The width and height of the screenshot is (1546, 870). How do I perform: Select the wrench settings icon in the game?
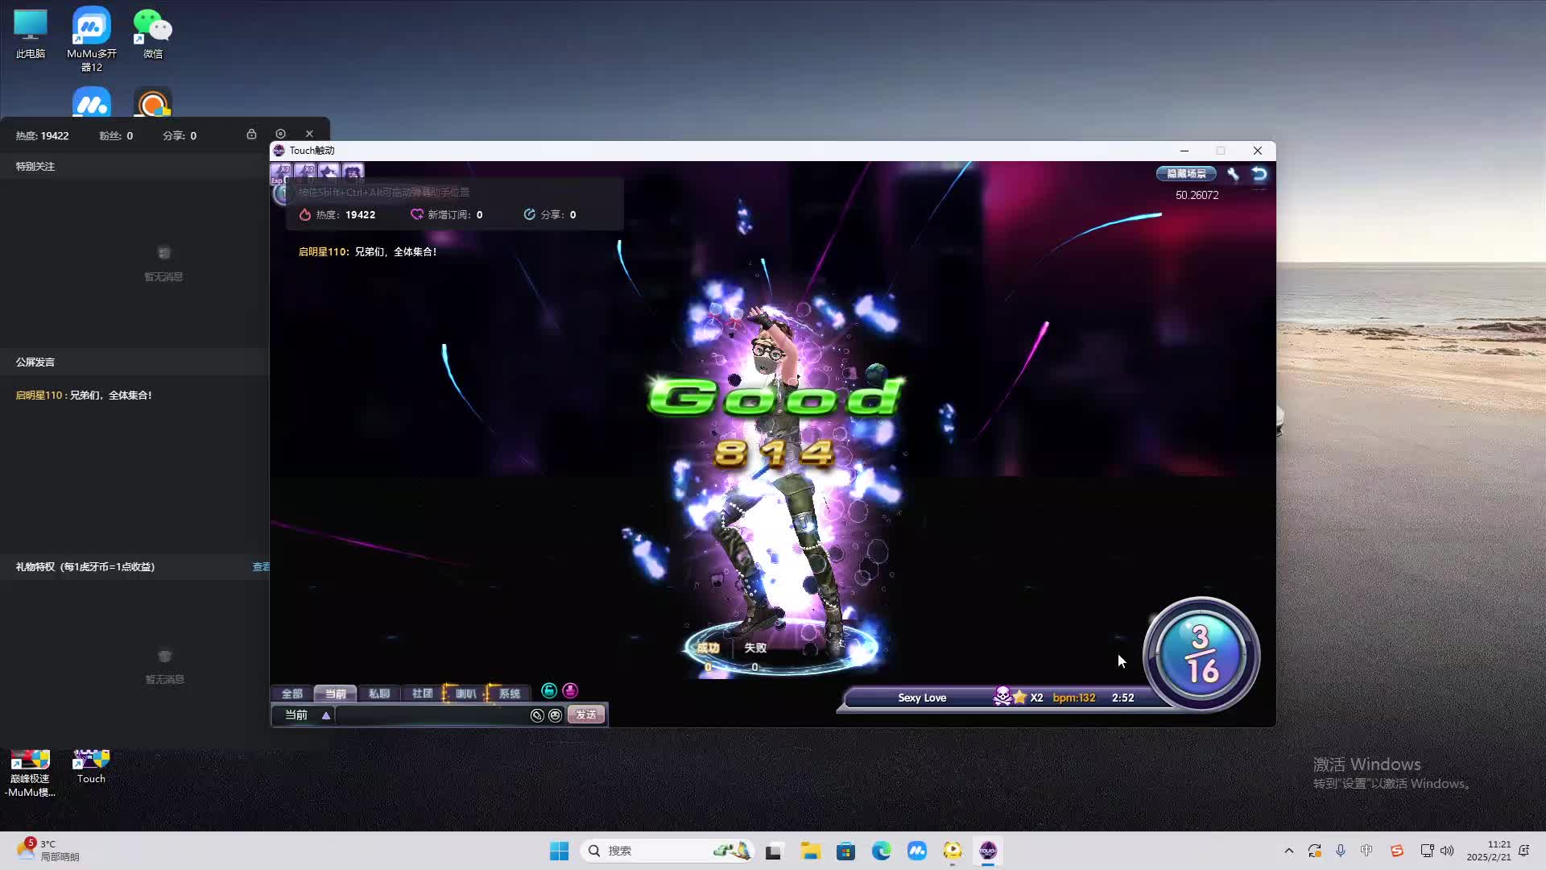point(1234,173)
